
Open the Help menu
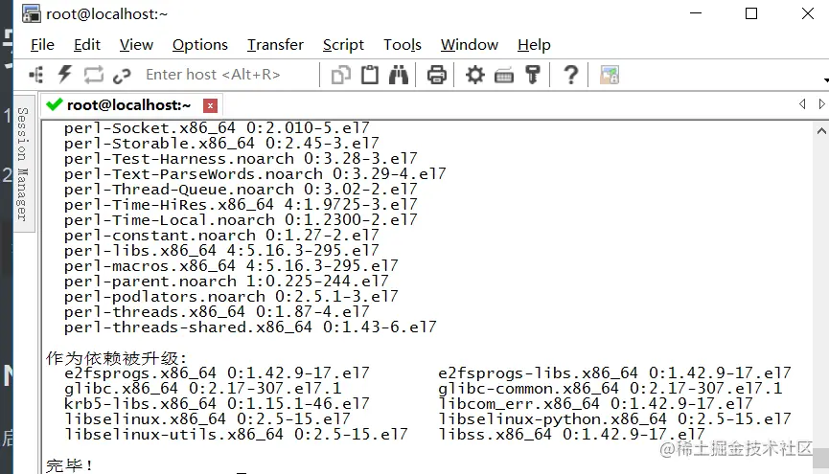pyautogui.click(x=534, y=45)
